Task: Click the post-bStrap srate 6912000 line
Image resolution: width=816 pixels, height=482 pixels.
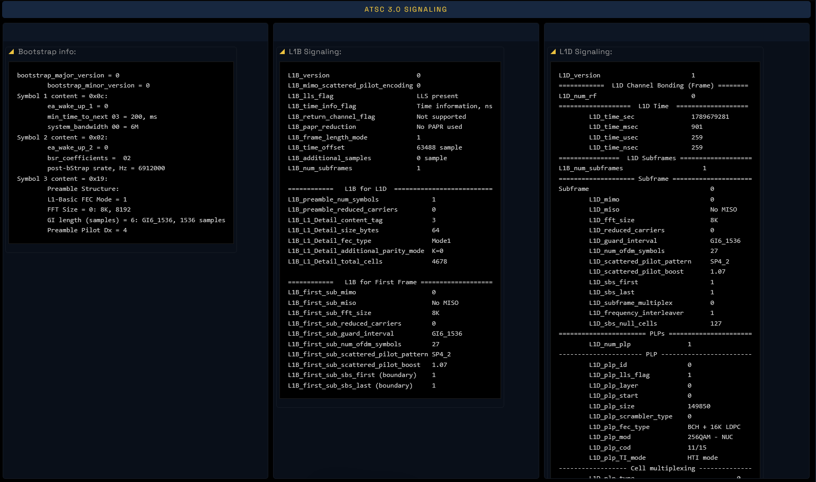Action: [106, 168]
